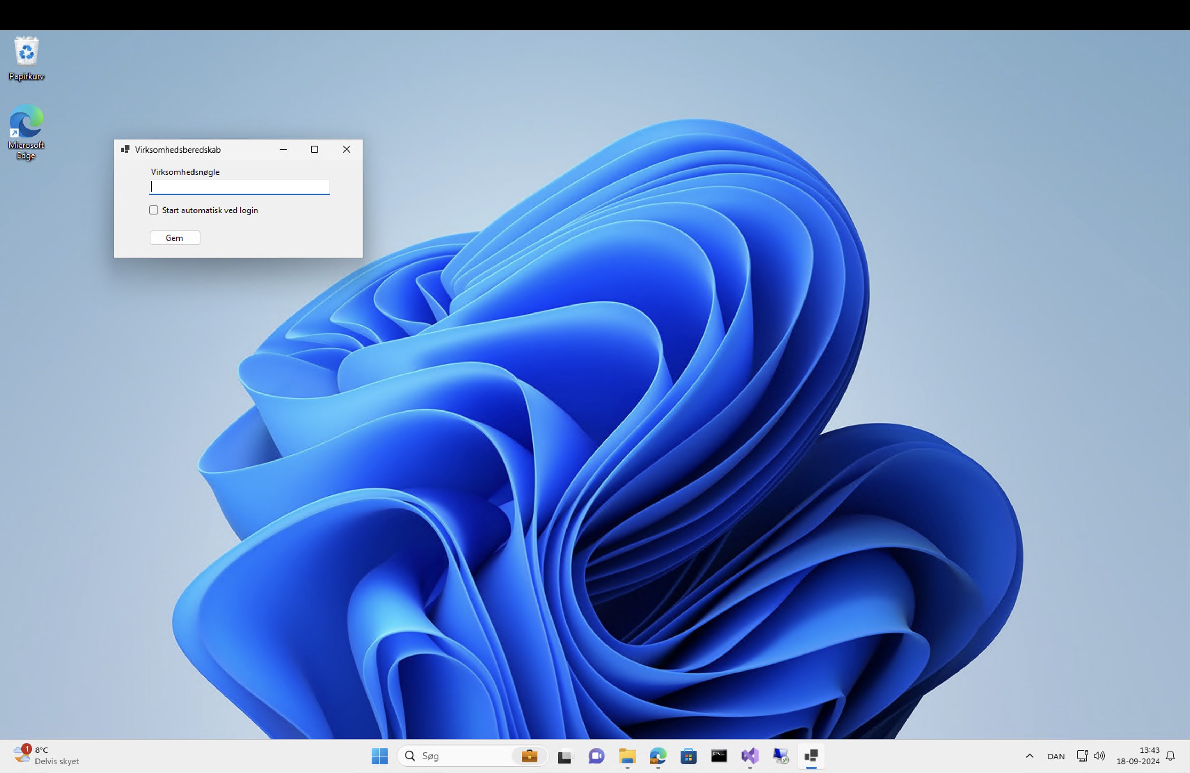Open Visual Studio from taskbar

pos(749,756)
